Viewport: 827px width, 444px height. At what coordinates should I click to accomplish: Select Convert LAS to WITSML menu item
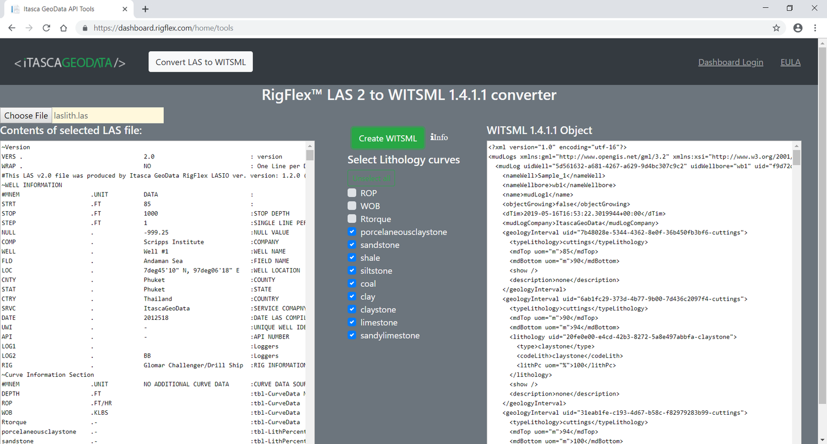201,62
